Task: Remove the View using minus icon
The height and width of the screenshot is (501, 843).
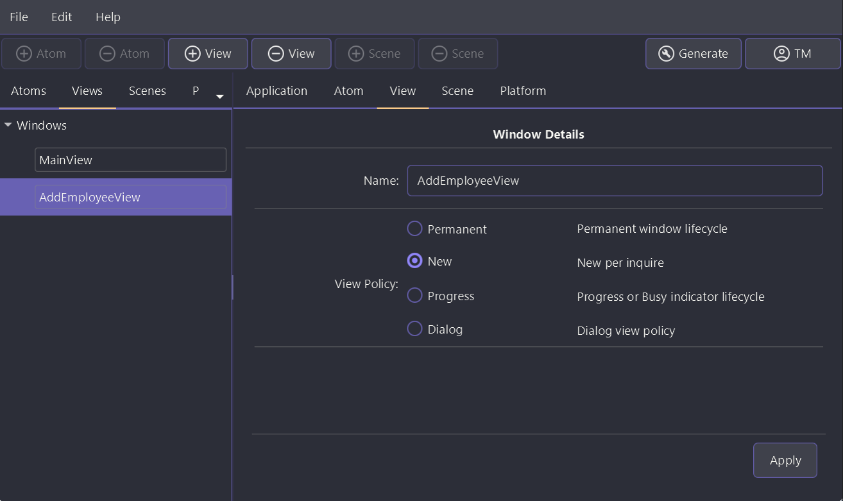Action: 276,54
